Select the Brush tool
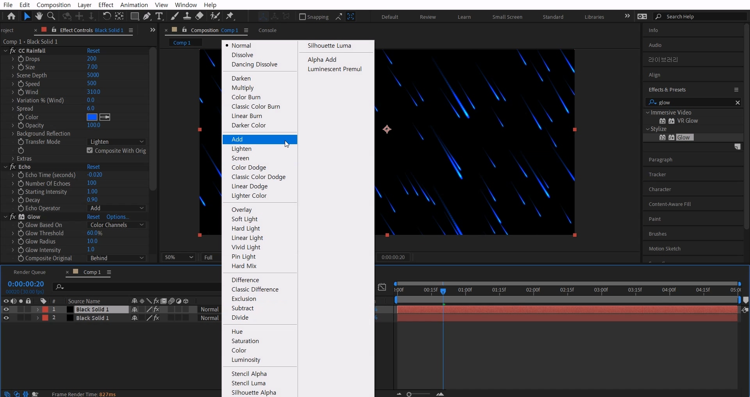 click(x=175, y=16)
